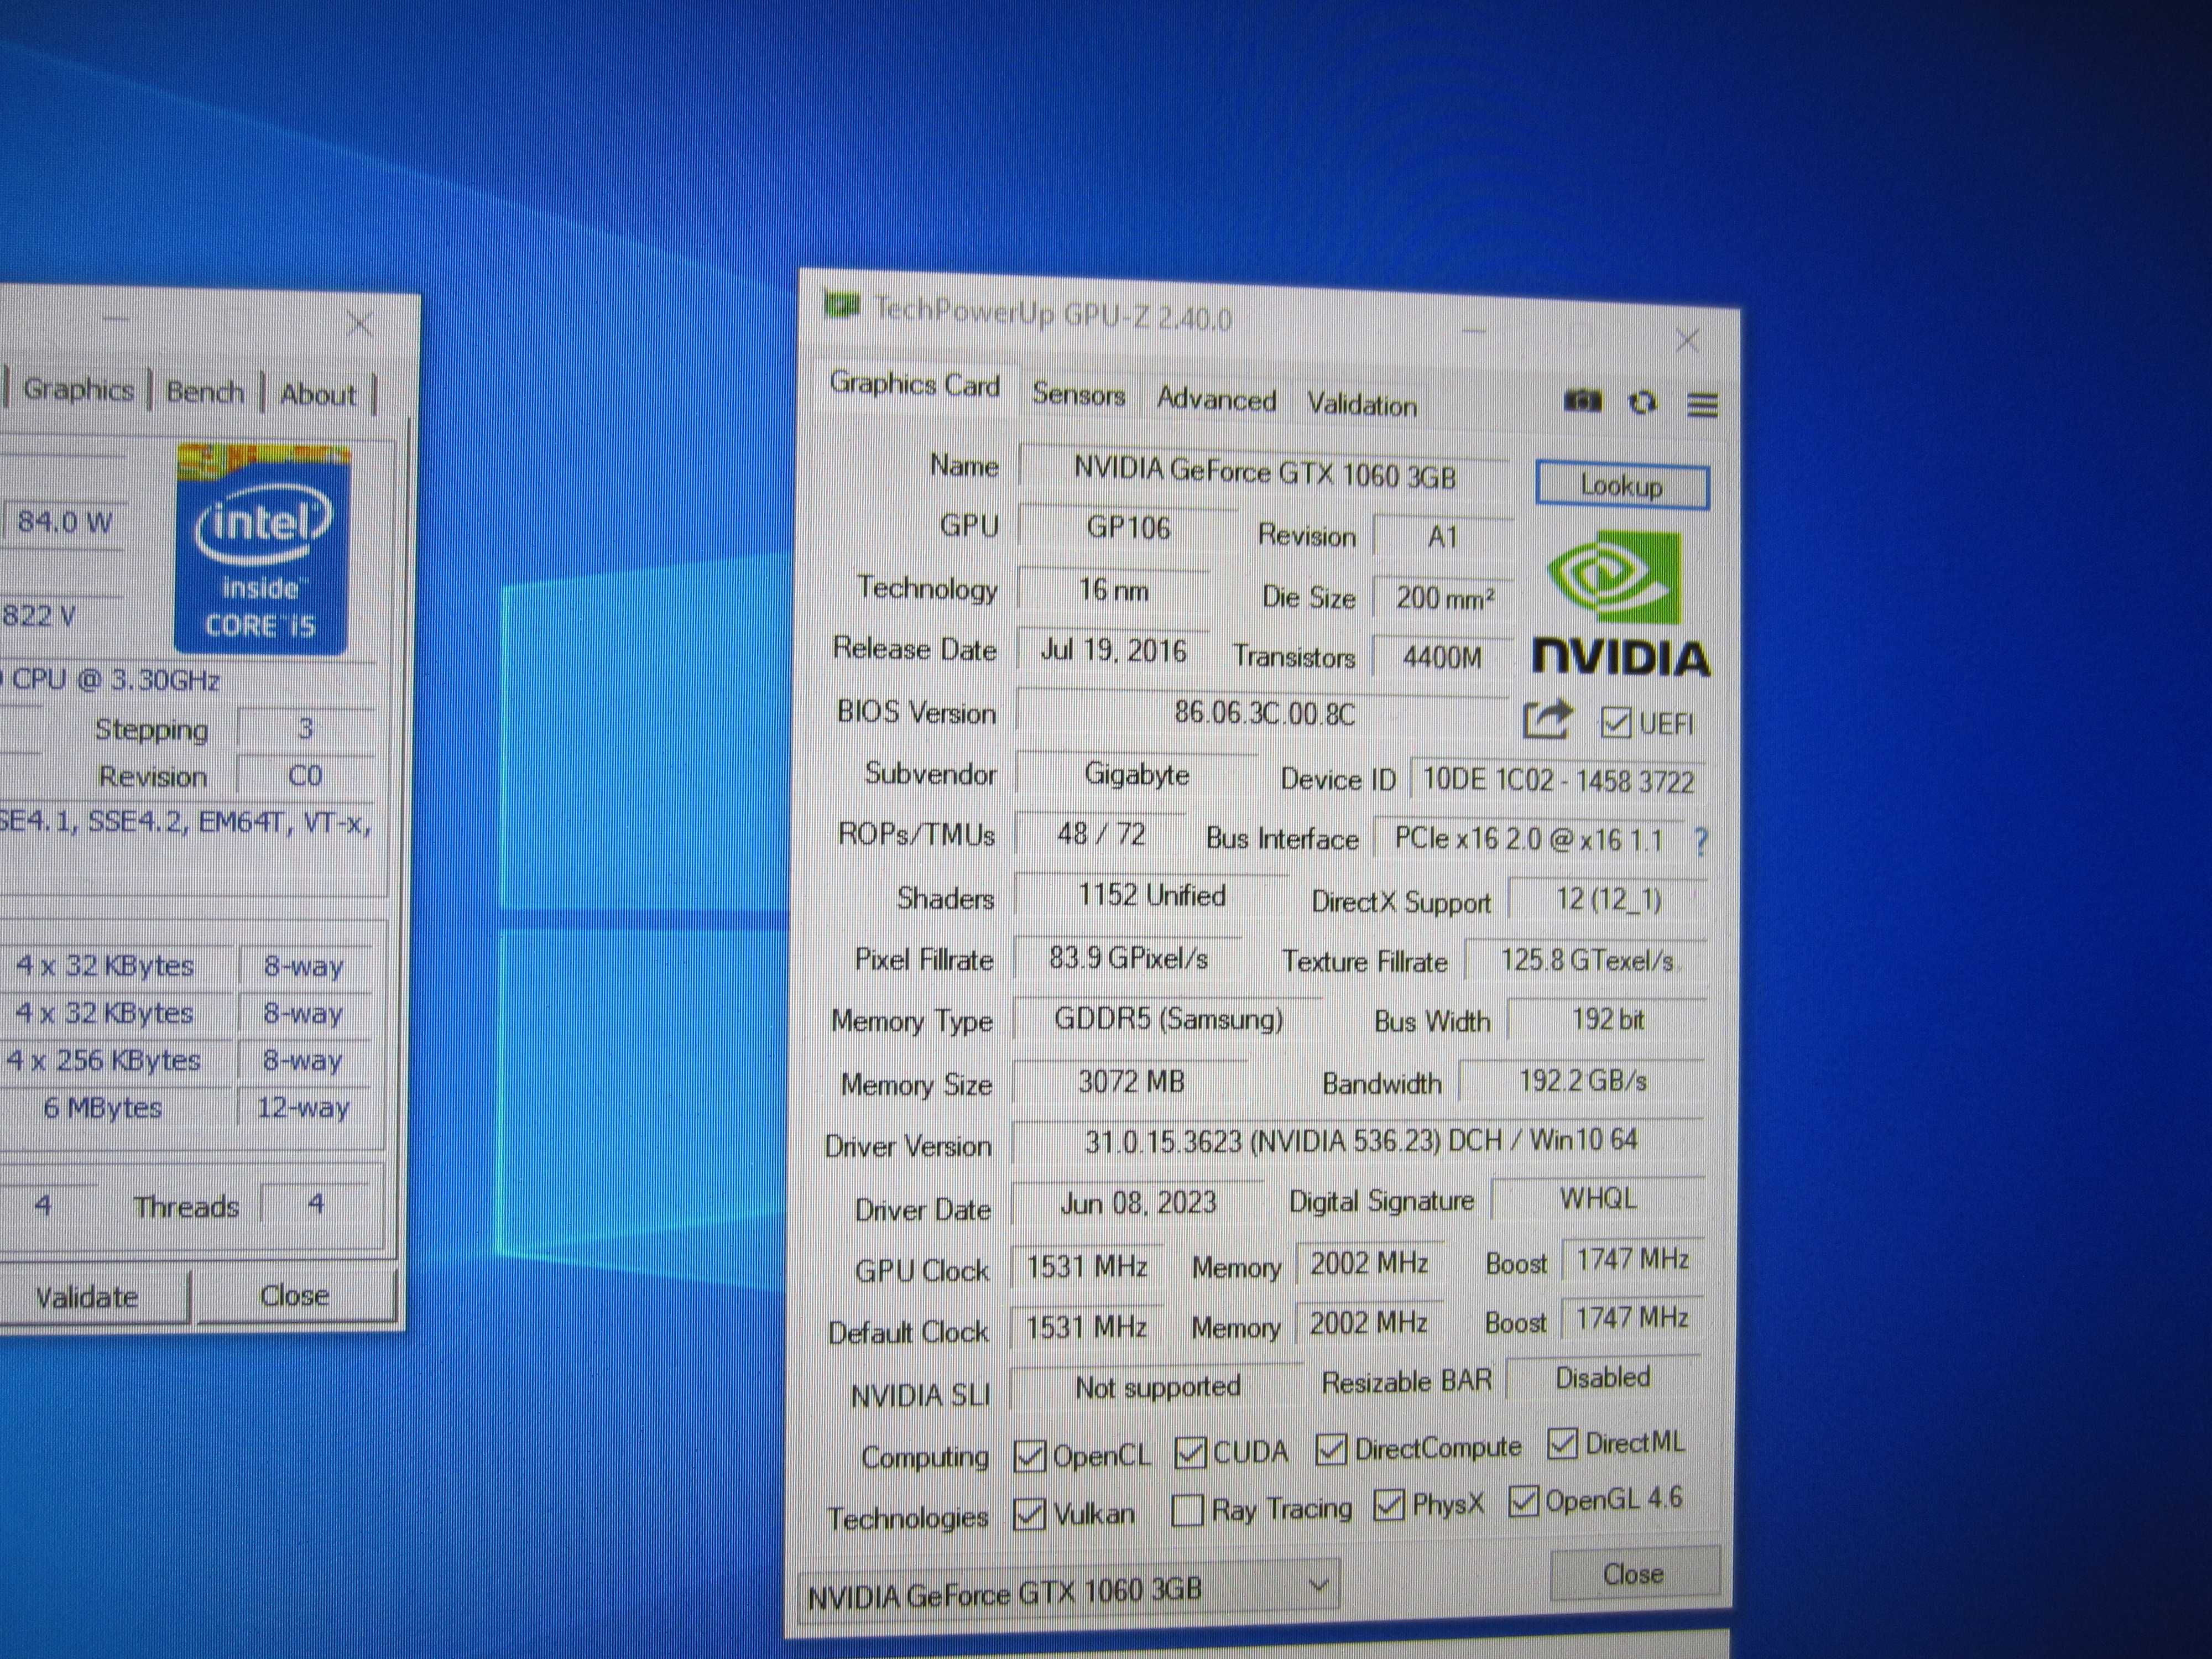Click the Device ID 10DE 1C02 value
The image size is (2212, 1659).
(x=1558, y=781)
